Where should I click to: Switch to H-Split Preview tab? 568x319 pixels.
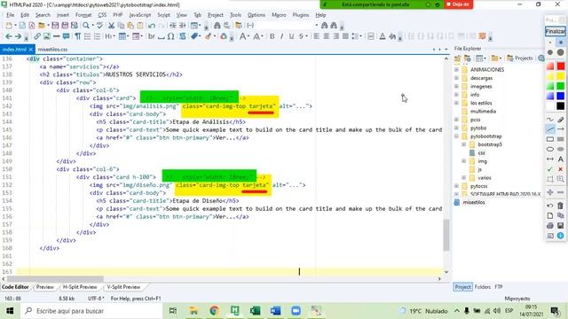tap(80, 287)
